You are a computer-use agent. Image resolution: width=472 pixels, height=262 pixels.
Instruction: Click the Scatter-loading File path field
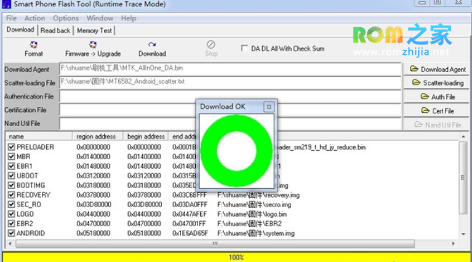tap(230, 82)
